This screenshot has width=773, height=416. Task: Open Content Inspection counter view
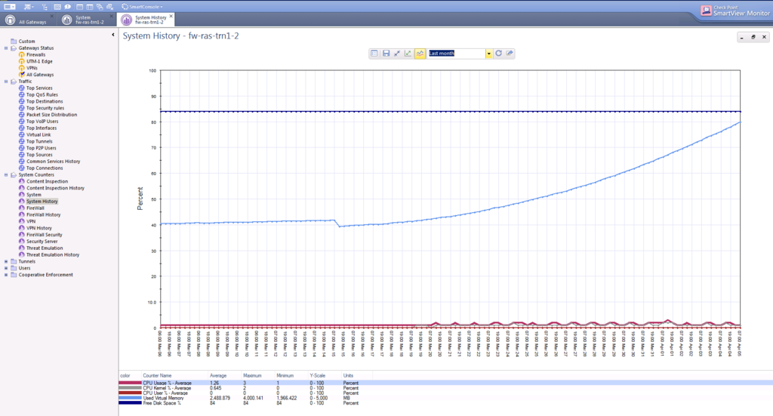[48, 181]
